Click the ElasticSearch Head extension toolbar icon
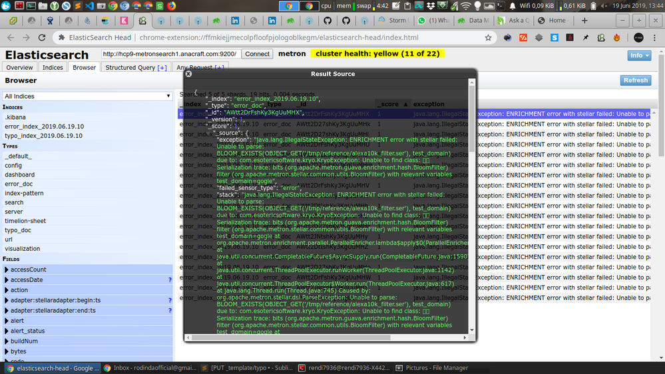The width and height of the screenshot is (665, 374). point(601,38)
